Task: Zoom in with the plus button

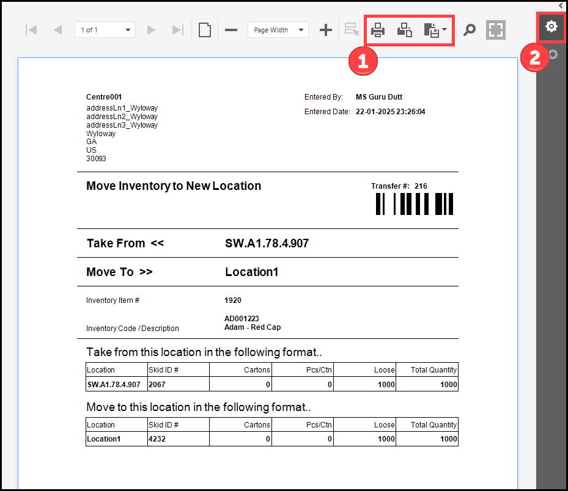Action: click(326, 30)
